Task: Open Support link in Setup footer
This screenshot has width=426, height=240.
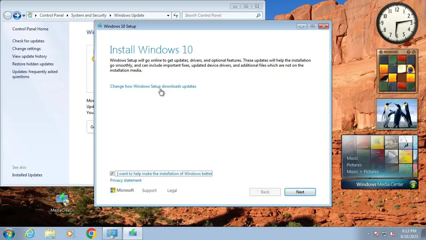Action: coord(149,191)
